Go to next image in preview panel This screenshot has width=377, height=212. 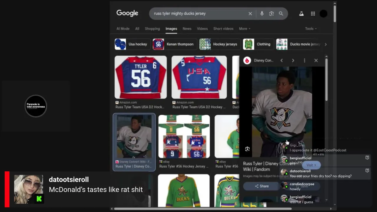(x=293, y=60)
